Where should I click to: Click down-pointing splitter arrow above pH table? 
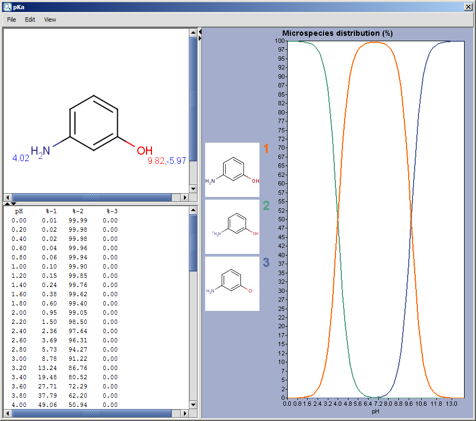click(13, 203)
